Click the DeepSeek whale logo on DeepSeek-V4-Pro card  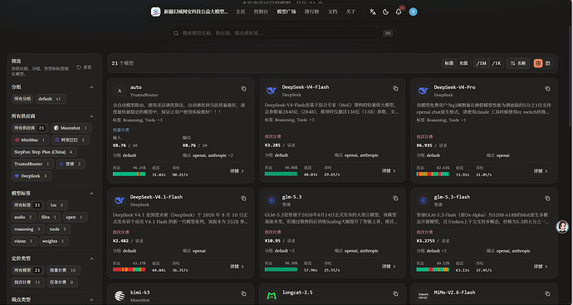[423, 91]
